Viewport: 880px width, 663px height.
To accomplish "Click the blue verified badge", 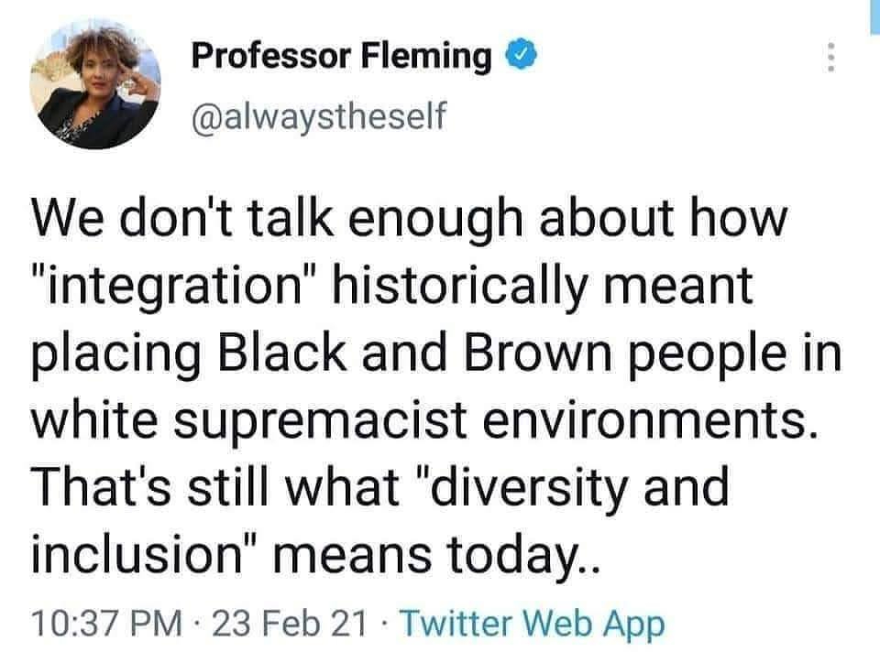I will pyautogui.click(x=519, y=57).
